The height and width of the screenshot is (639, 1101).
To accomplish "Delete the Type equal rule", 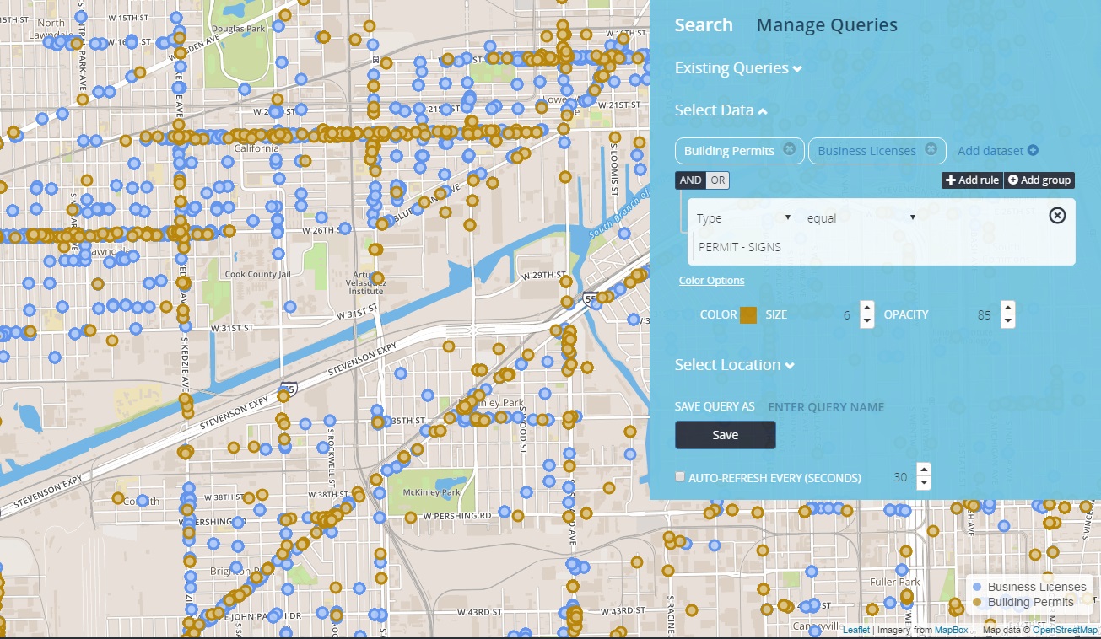I will click(1057, 216).
